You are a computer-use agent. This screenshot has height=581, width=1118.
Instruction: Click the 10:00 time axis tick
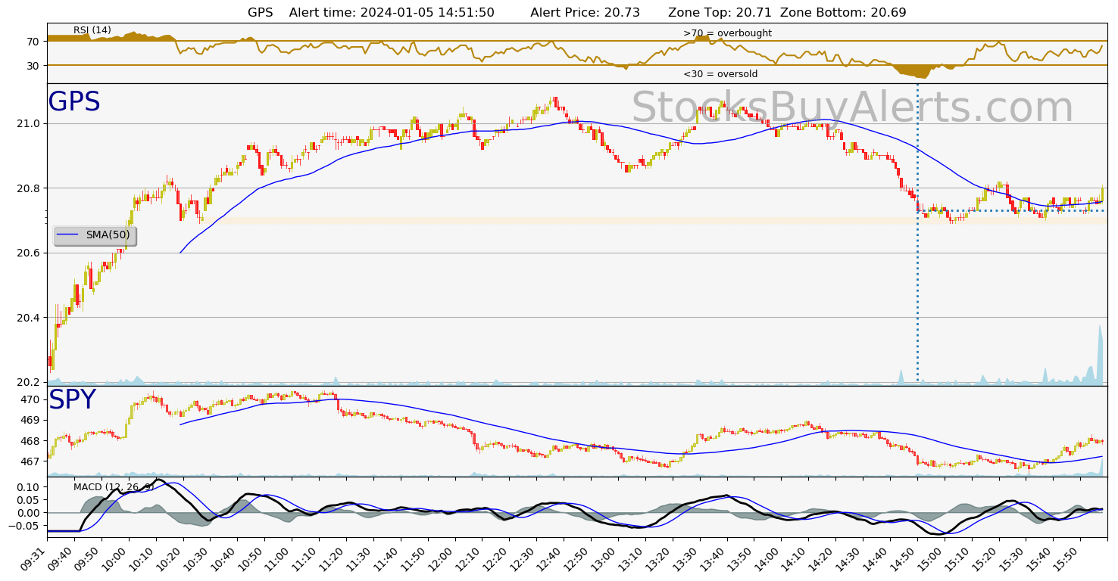(114, 561)
